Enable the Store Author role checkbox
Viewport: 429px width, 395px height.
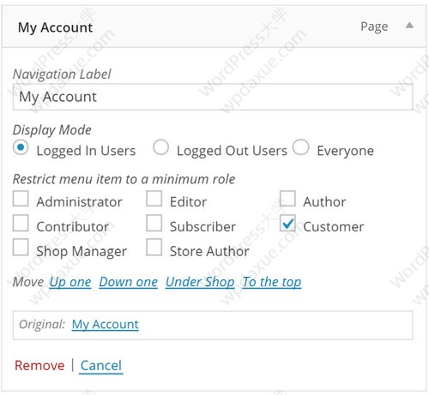tap(154, 247)
